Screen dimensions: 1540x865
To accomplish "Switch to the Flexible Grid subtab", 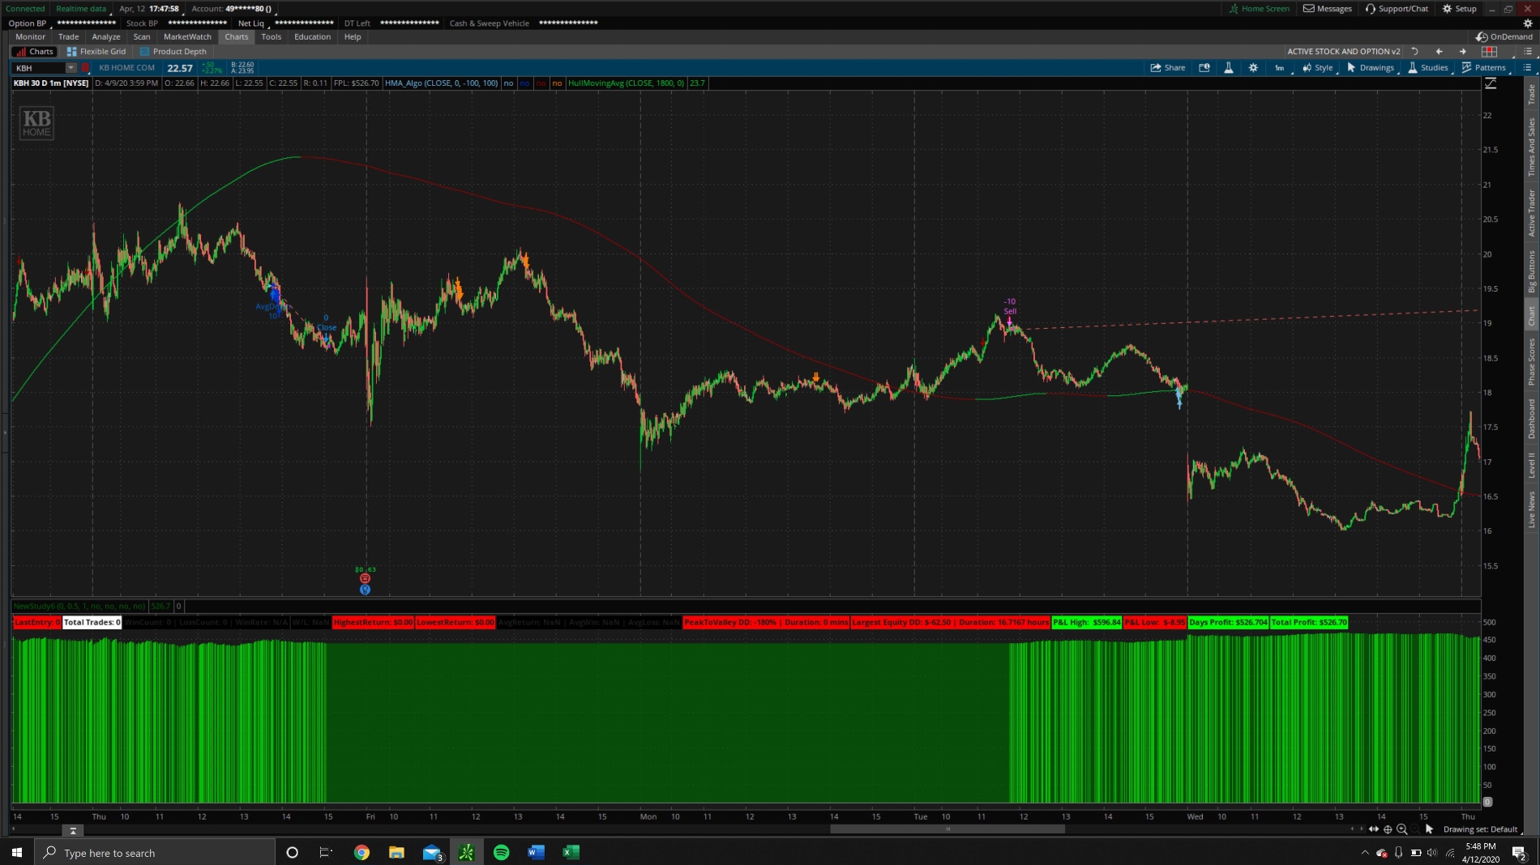I will tap(96, 51).
